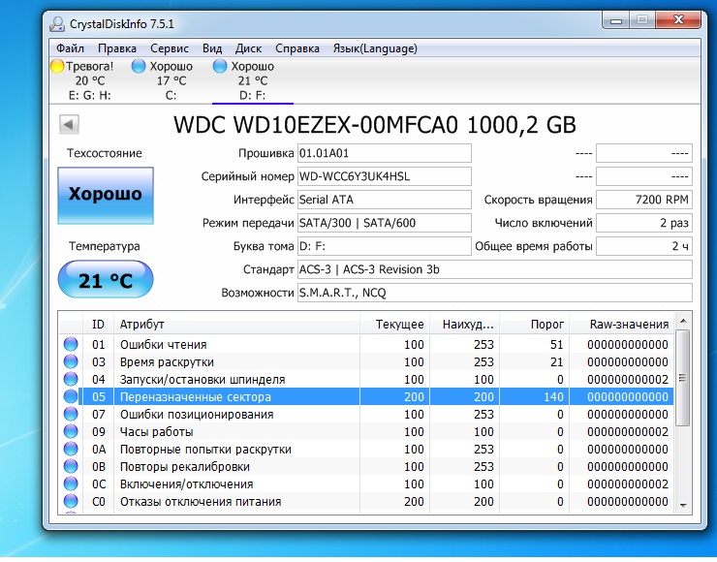Open the Файл menu
Image resolution: width=717 pixels, height=562 pixels.
(x=70, y=48)
